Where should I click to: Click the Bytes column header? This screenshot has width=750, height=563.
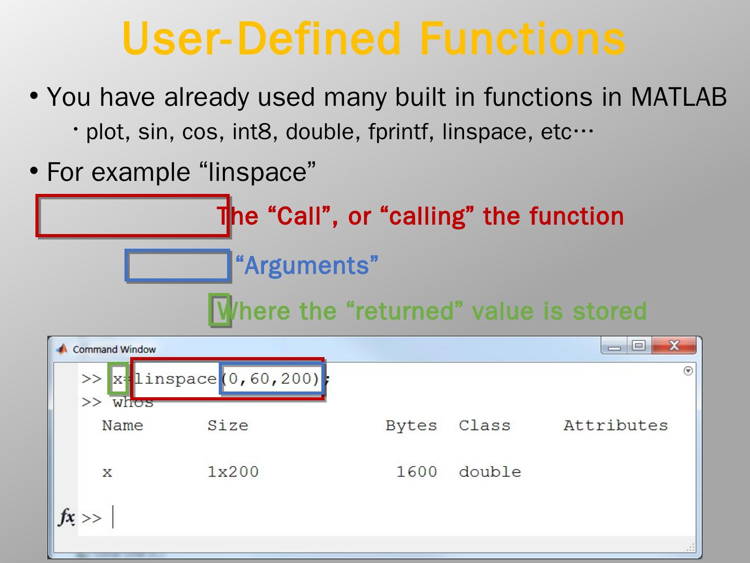point(411,425)
